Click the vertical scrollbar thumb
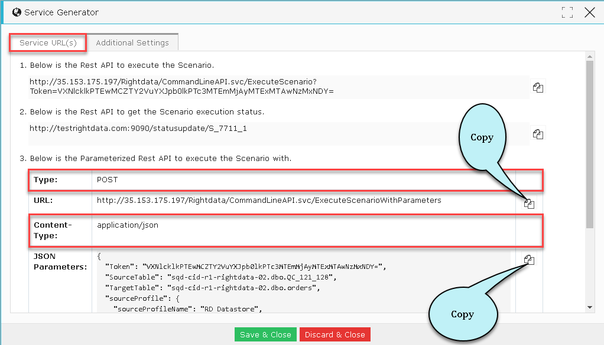Screen dimensions: 604x345 point(590,144)
